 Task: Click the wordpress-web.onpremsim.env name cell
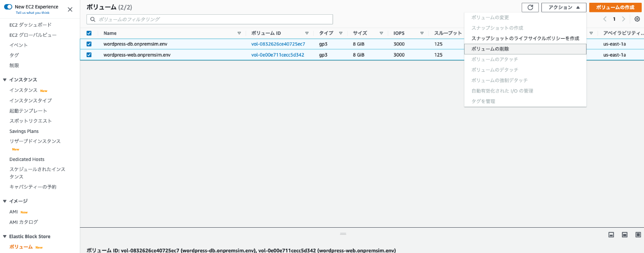[x=137, y=55]
